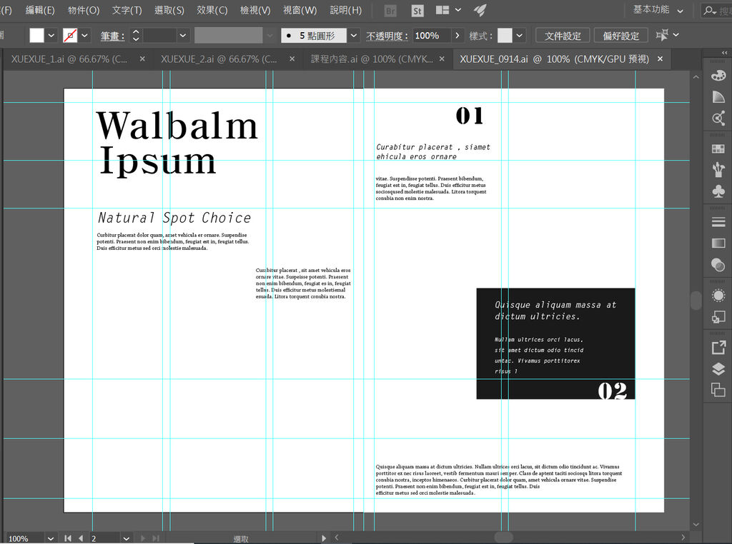732x544 pixels.
Task: Click the stroke none swatch
Action: click(70, 36)
